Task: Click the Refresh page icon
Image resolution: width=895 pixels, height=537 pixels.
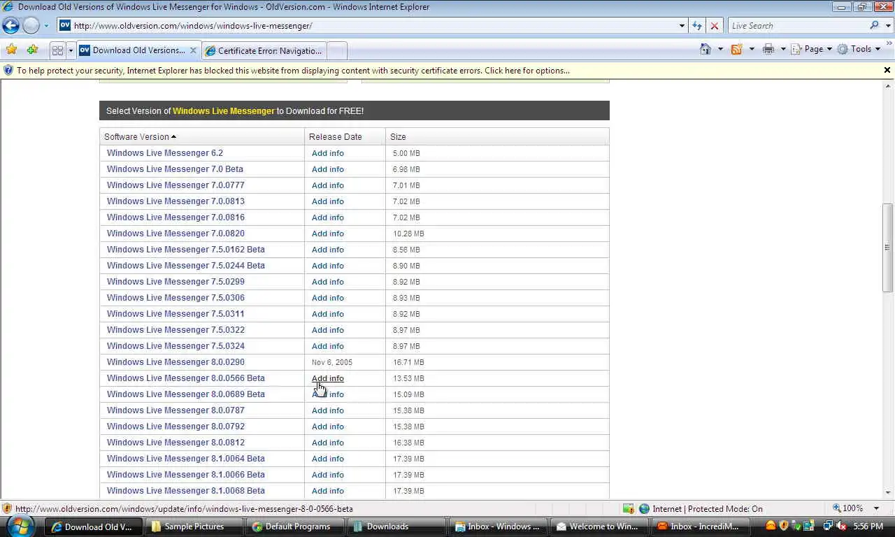Action: (697, 26)
